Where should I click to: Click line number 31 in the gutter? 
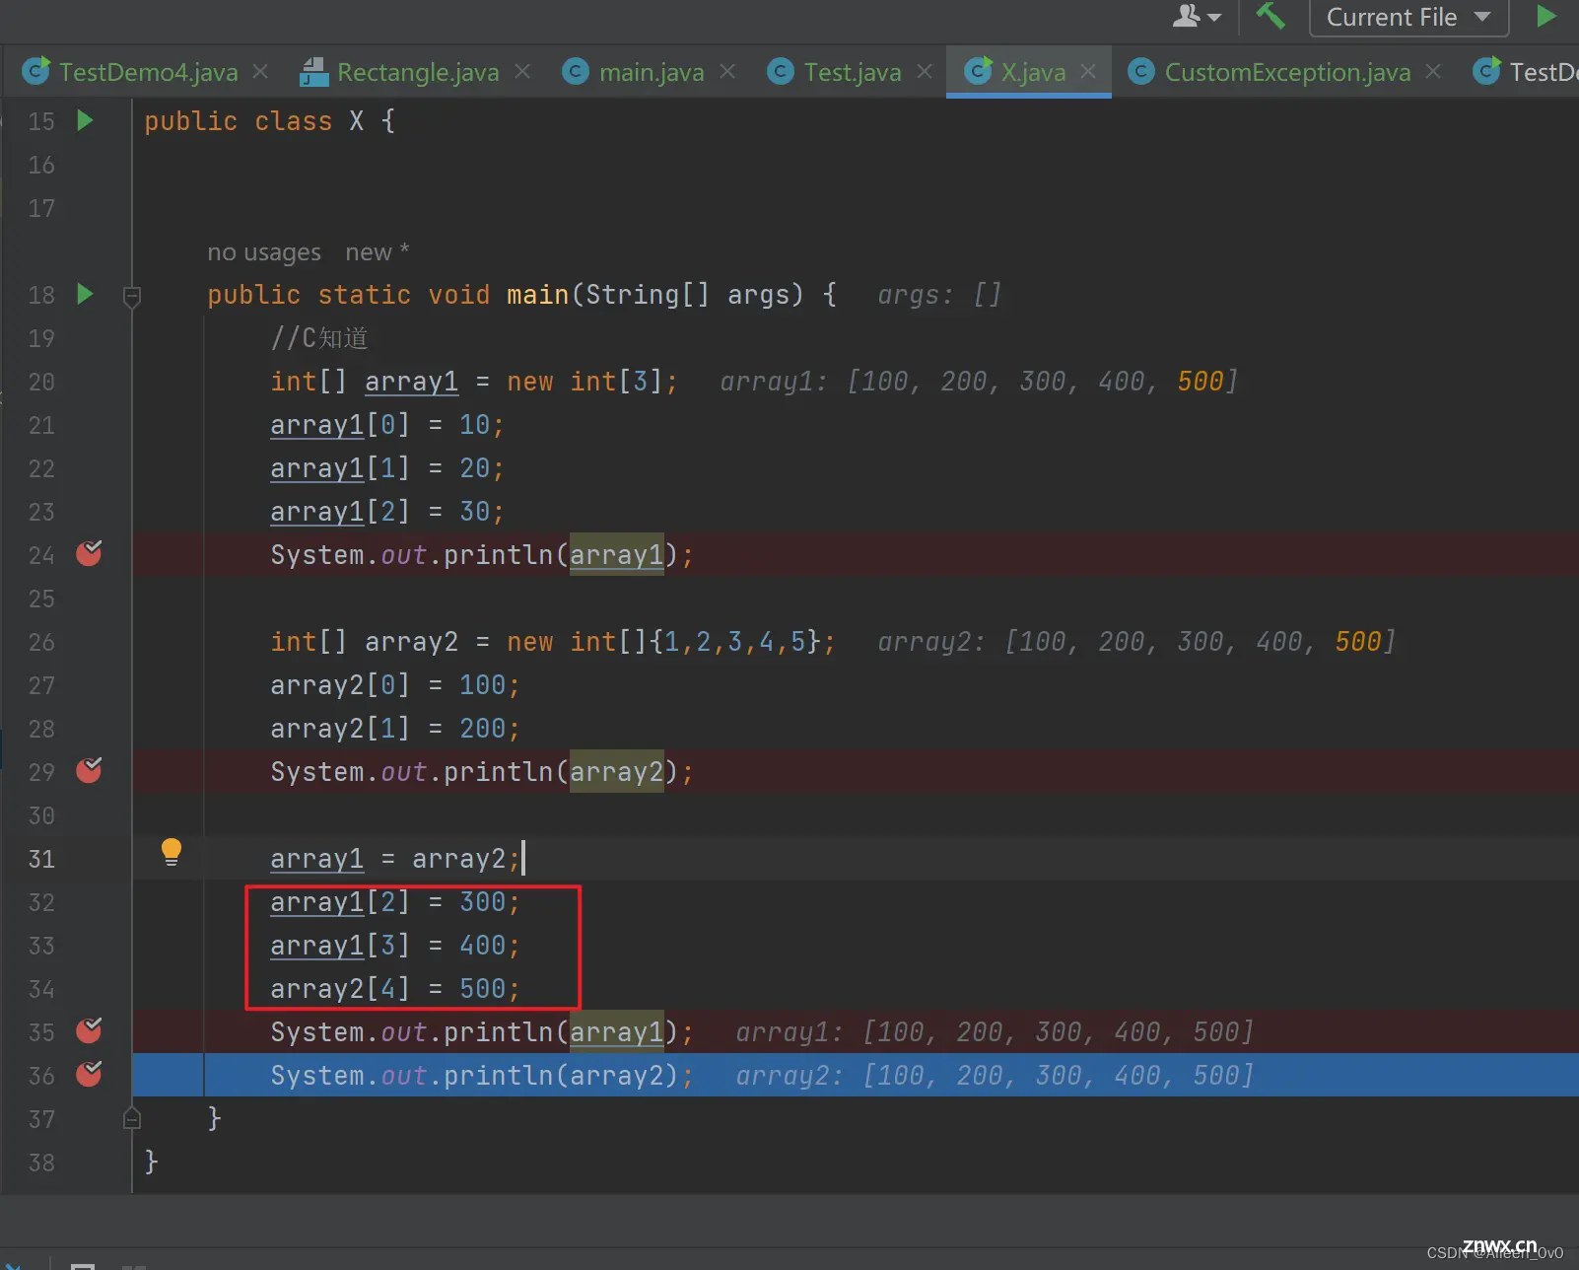(x=41, y=859)
